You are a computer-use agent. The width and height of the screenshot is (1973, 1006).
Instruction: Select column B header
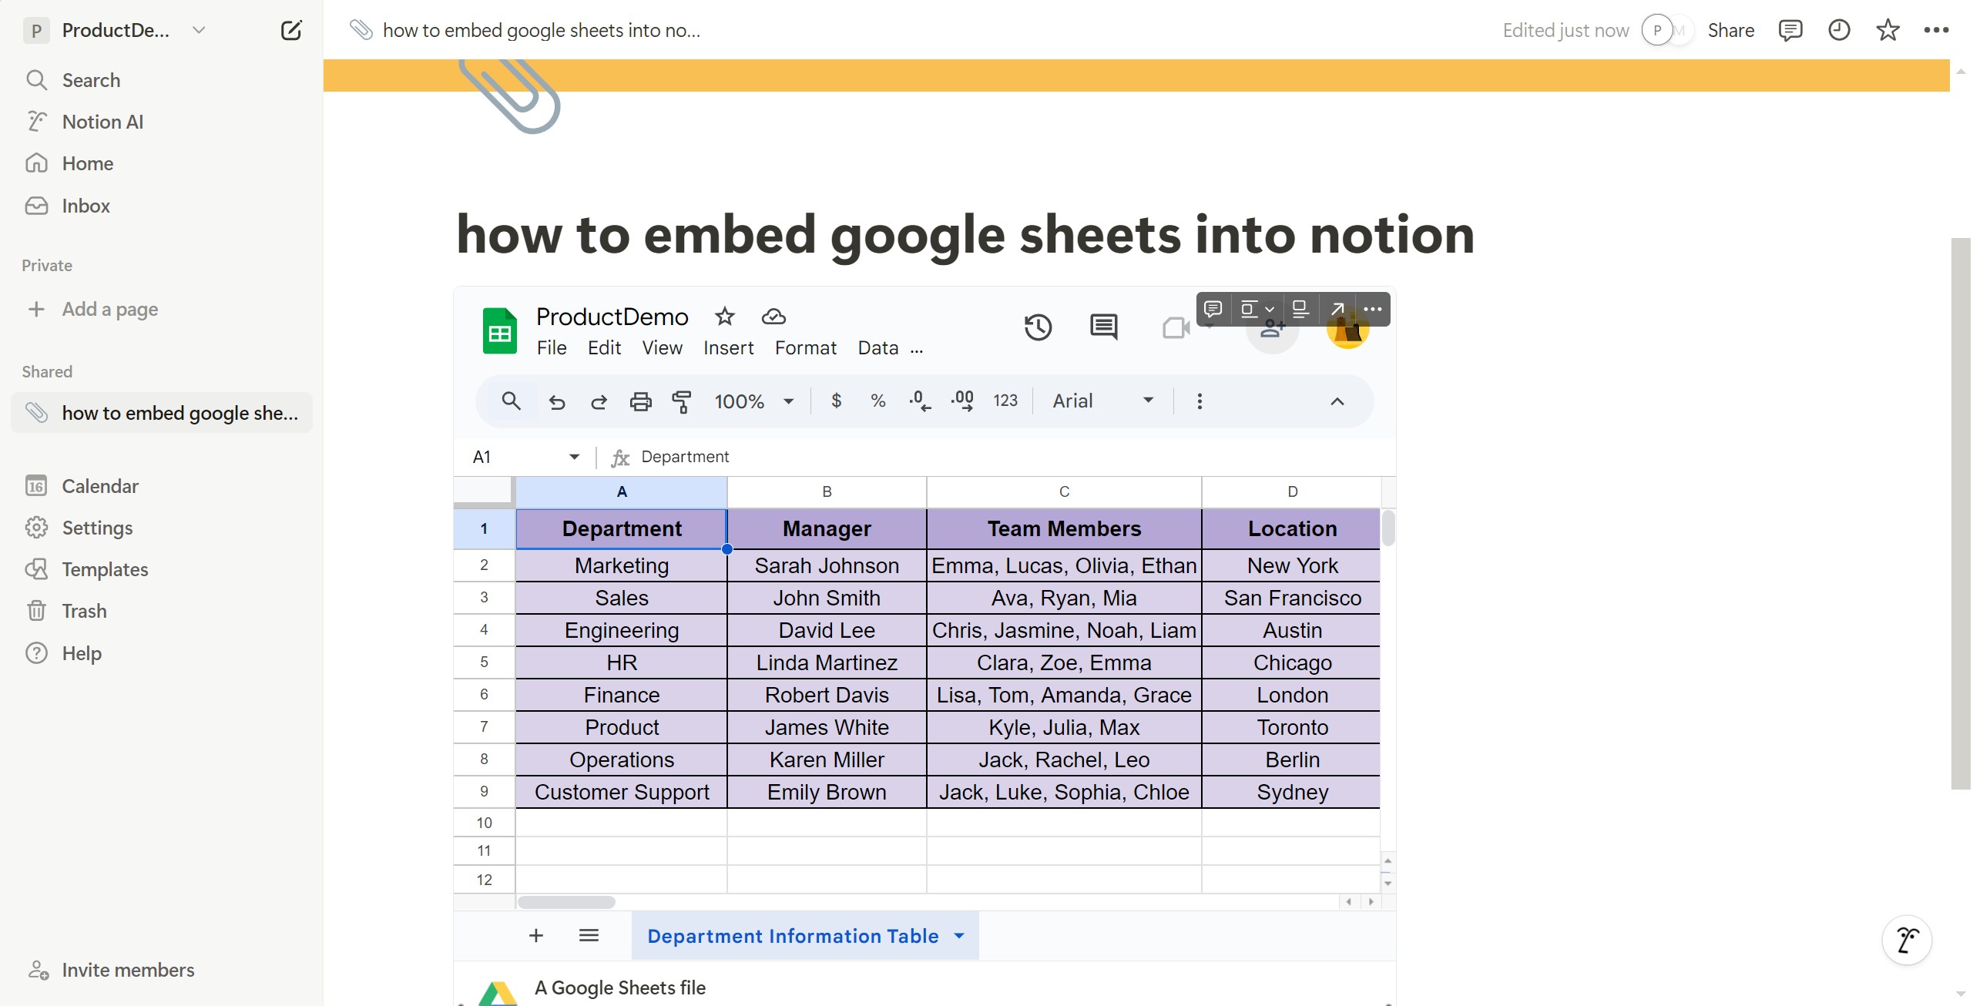click(827, 491)
